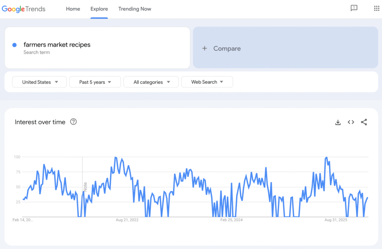Add a comparison term with Compare

(x=221, y=49)
